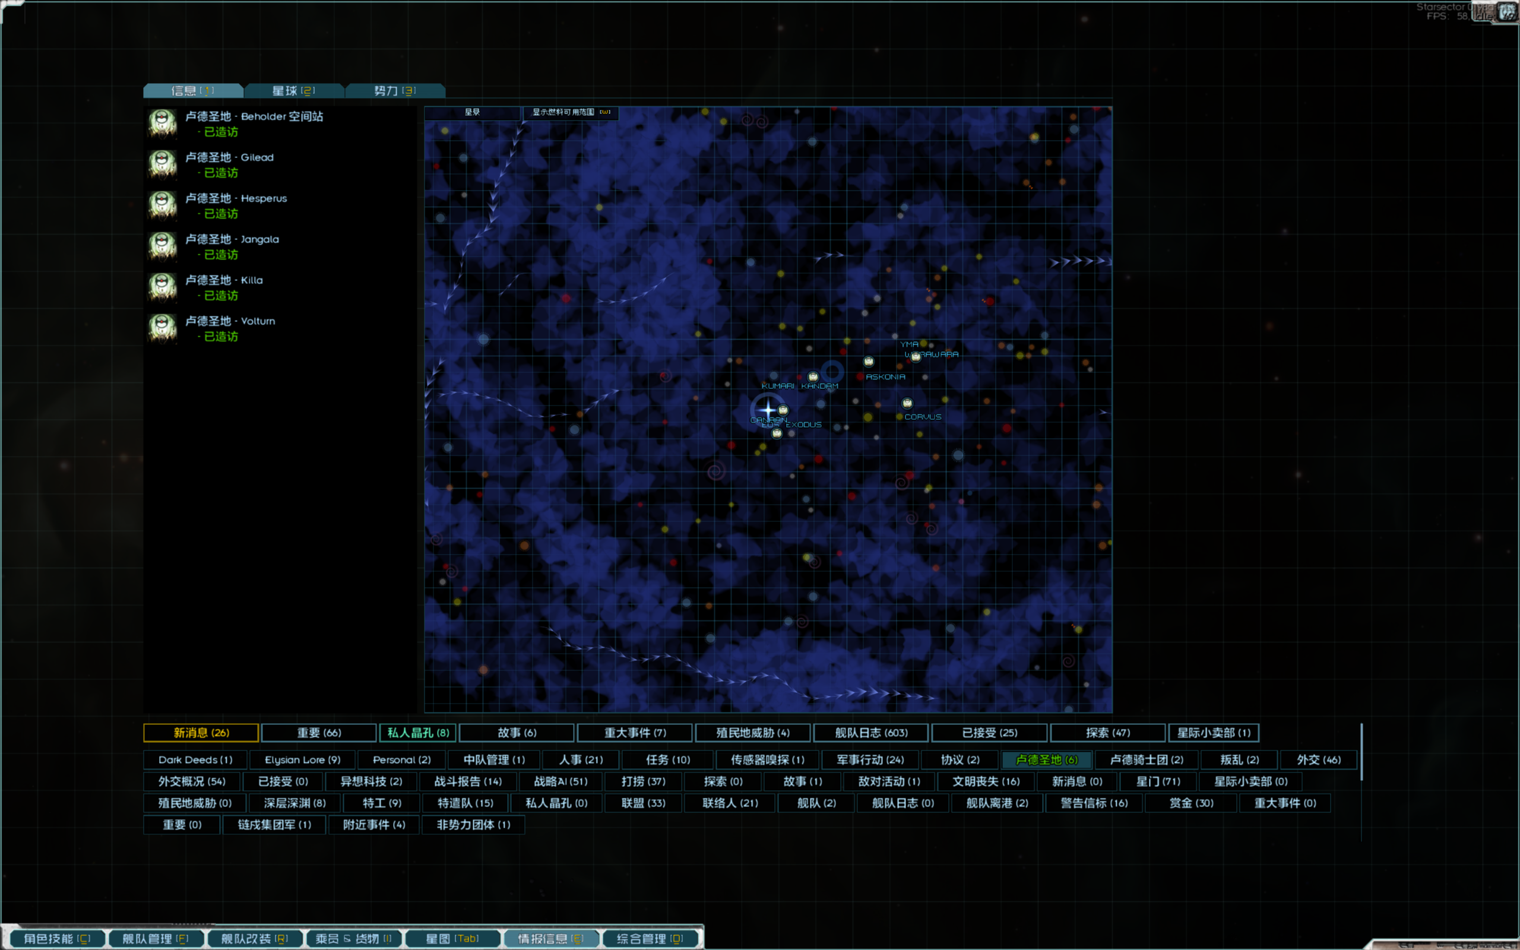Click the 战略AI (51) tag
Screen dimensions: 1520x950
560,781
